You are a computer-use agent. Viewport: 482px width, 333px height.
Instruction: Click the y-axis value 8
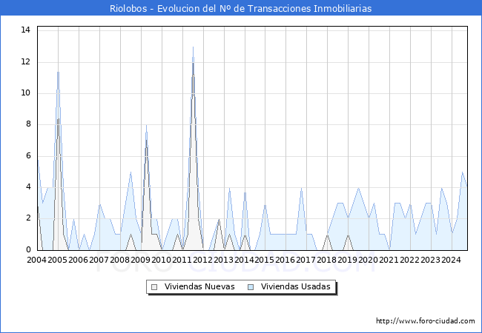point(28,124)
